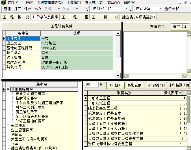Select the 安全文明施工费率 tree item

point(30,94)
